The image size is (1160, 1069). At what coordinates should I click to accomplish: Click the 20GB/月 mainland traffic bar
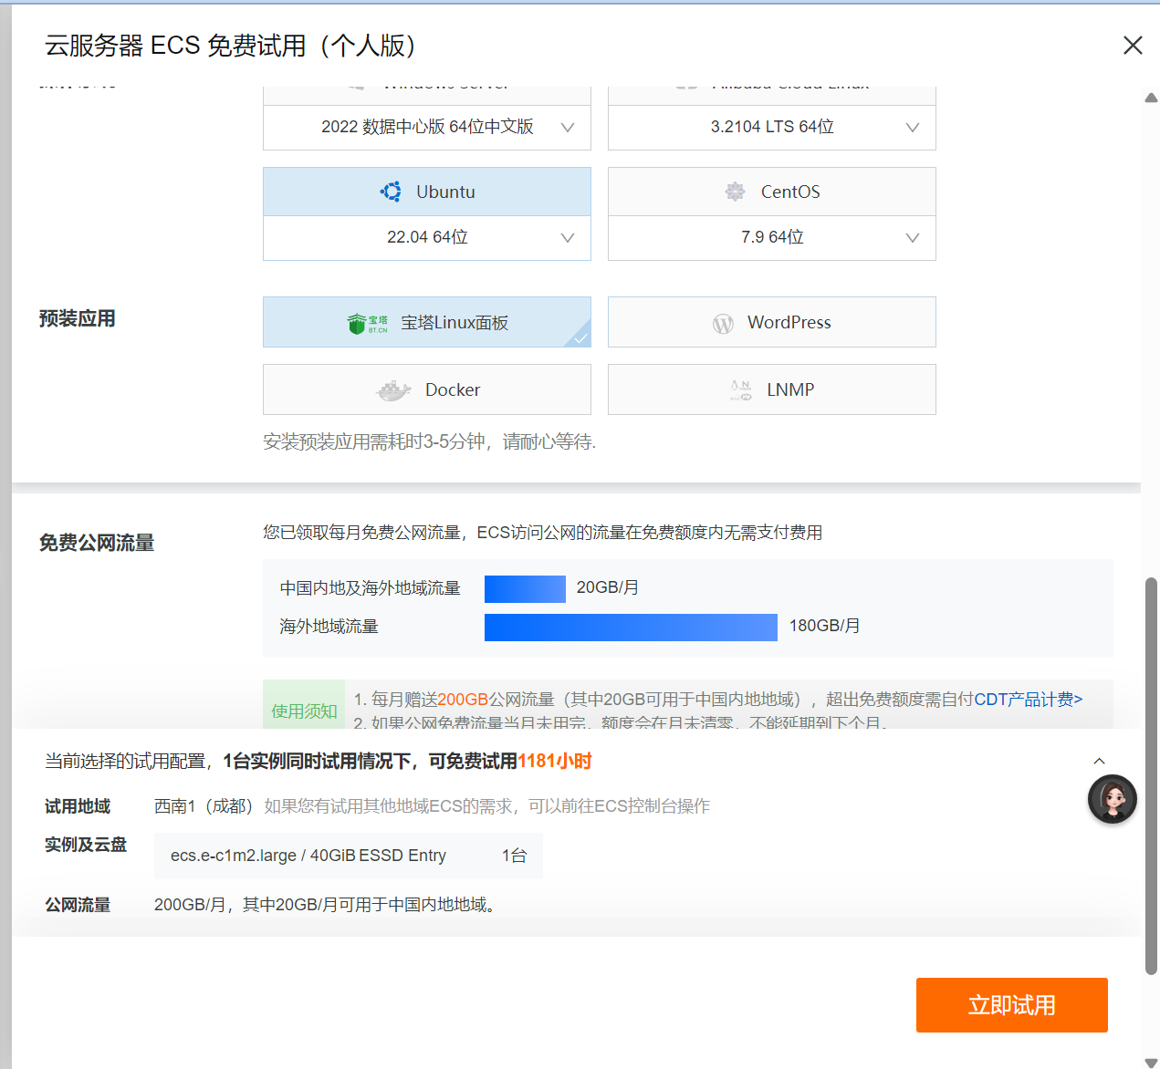tap(525, 588)
